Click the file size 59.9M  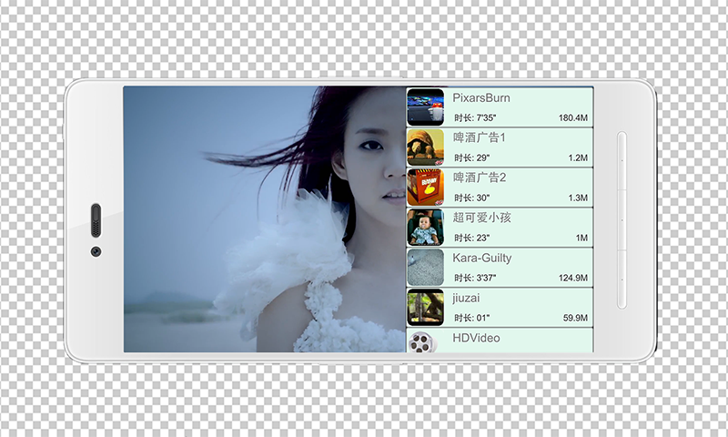pyautogui.click(x=575, y=318)
